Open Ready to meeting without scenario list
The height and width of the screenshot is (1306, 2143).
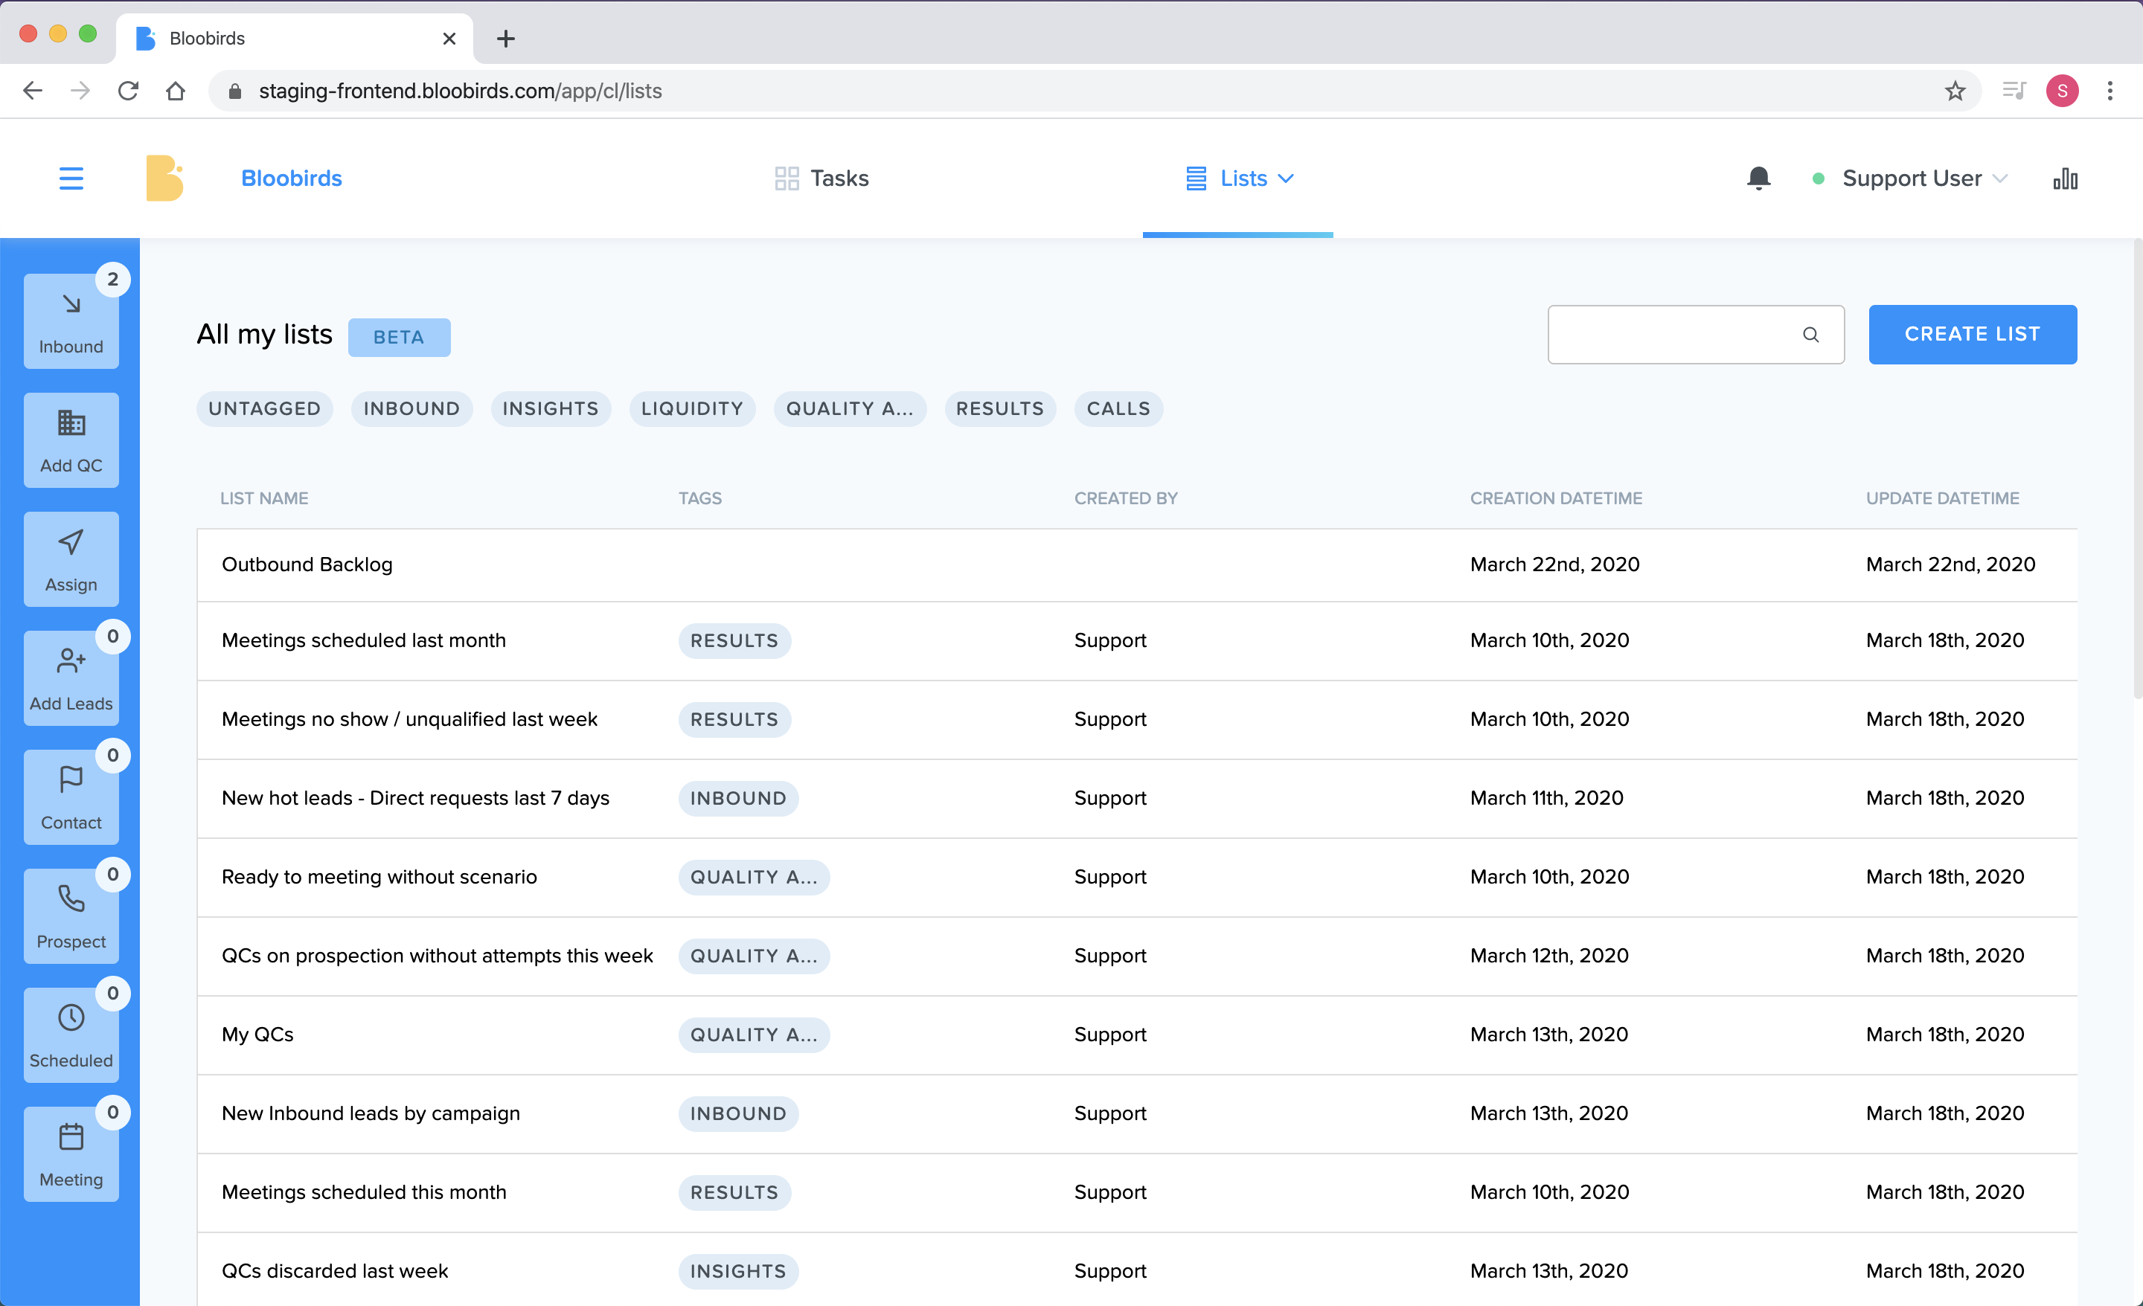(x=379, y=876)
